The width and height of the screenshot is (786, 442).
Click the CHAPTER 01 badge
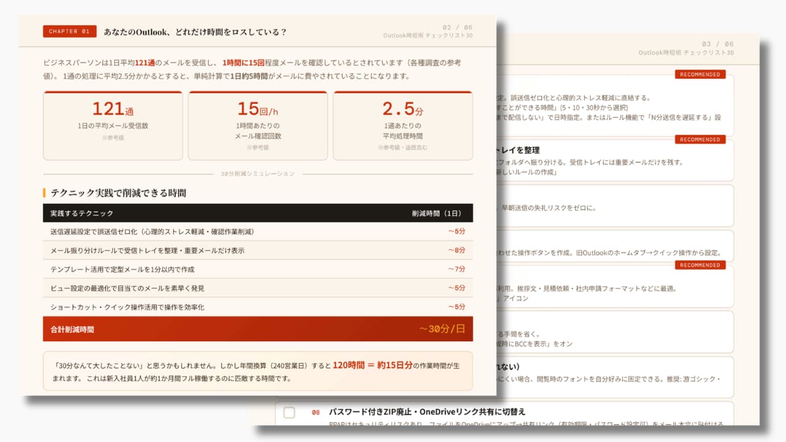(x=69, y=31)
